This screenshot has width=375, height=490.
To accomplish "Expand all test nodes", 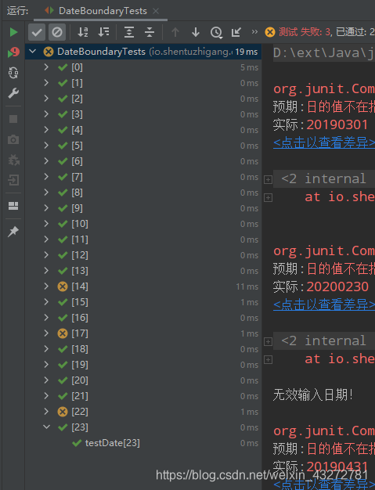I will click(x=129, y=32).
